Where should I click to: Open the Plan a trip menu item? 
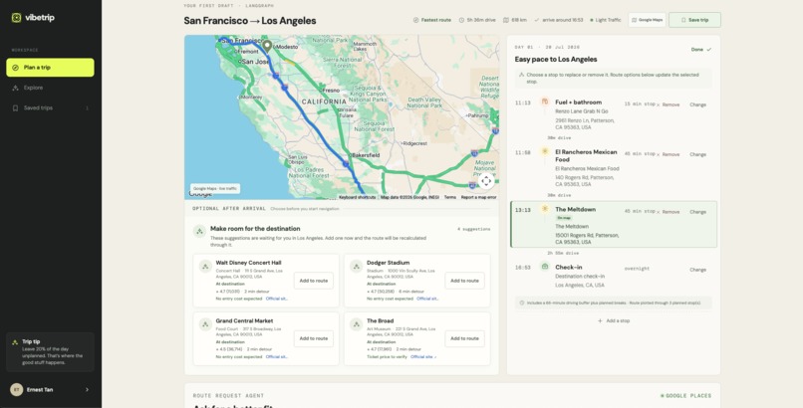(x=50, y=68)
